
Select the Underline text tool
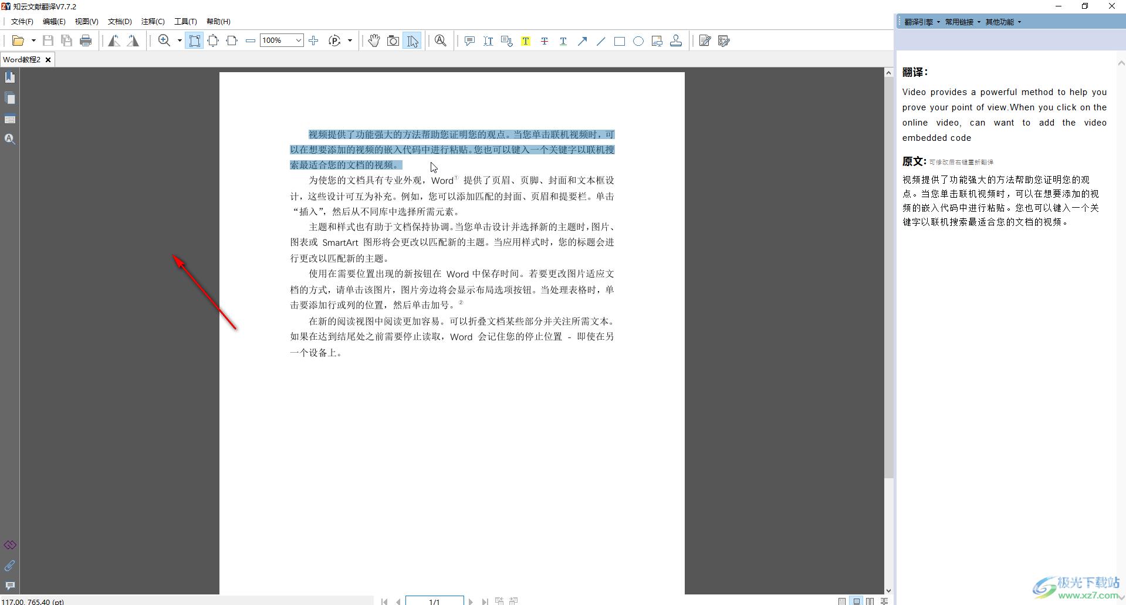coord(563,40)
